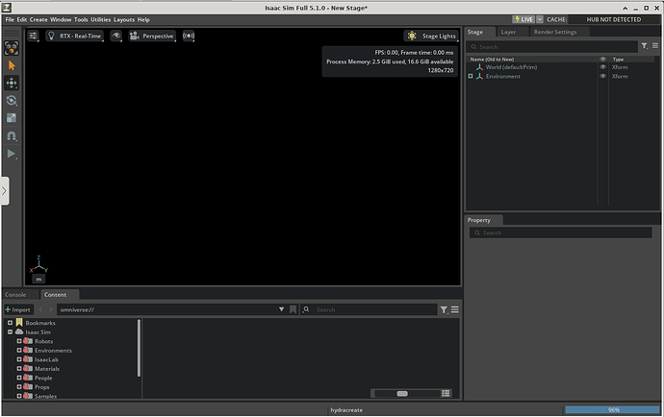
Task: Adjust the thumbnail size slider
Action: tap(402, 394)
